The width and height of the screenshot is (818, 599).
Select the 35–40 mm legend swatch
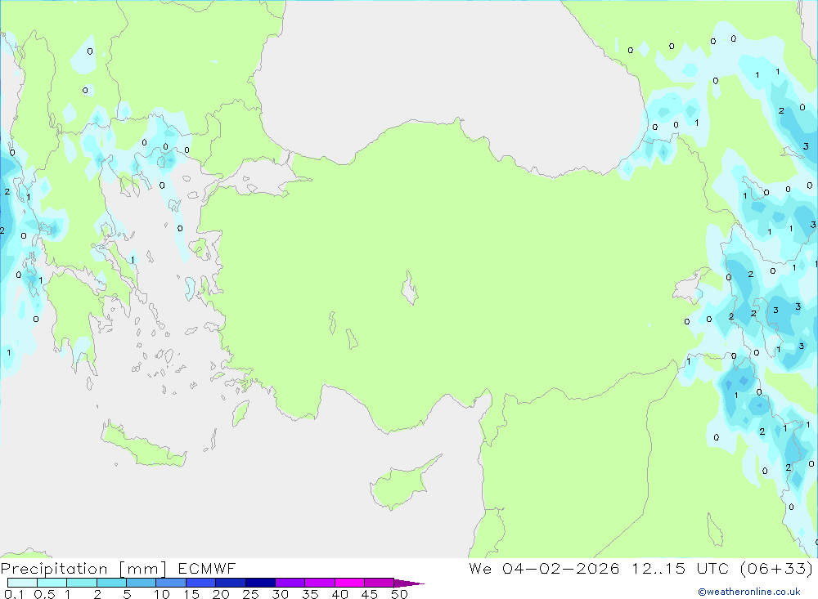click(x=320, y=583)
